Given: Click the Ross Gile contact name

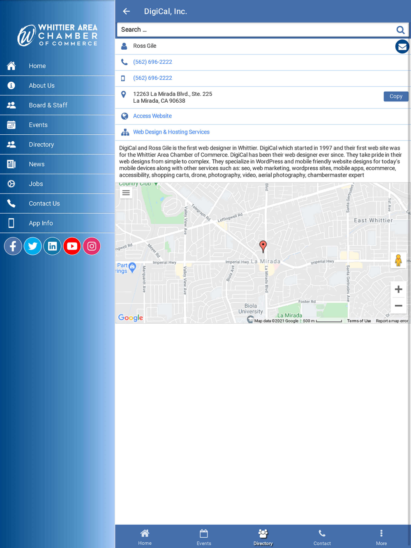Looking at the screenshot, I should (145, 46).
